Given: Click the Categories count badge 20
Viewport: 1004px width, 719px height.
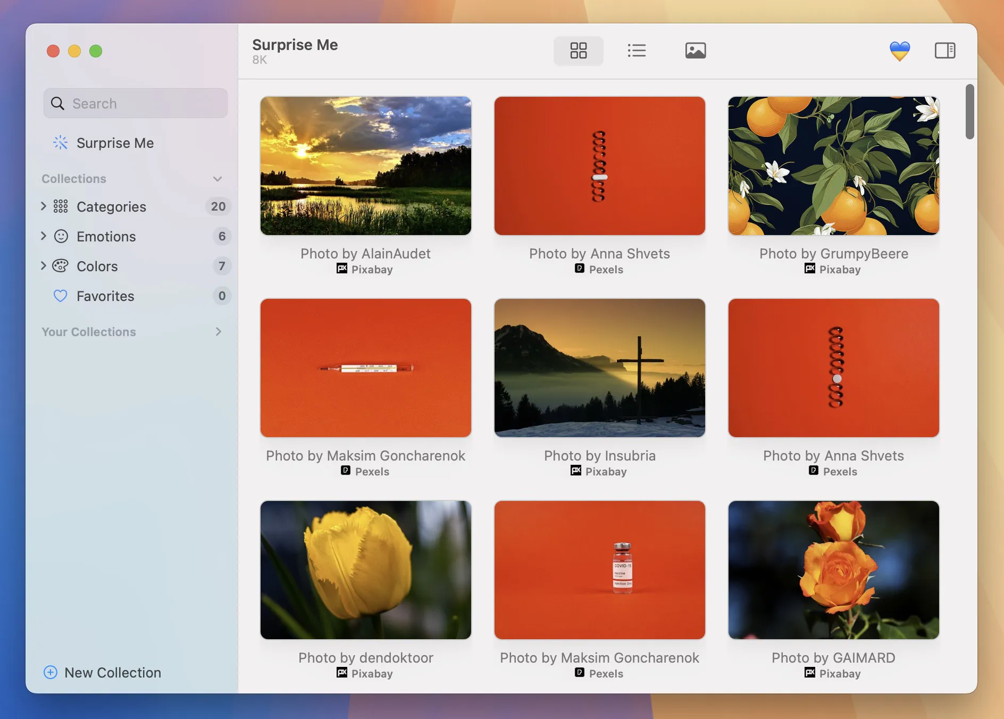Looking at the screenshot, I should [x=218, y=206].
